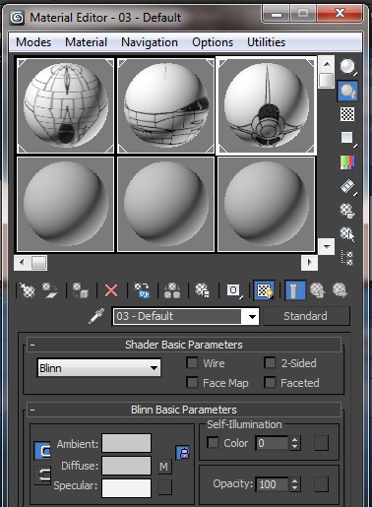Toggle the Backlight icon
The height and width of the screenshot is (507, 372).
347,91
